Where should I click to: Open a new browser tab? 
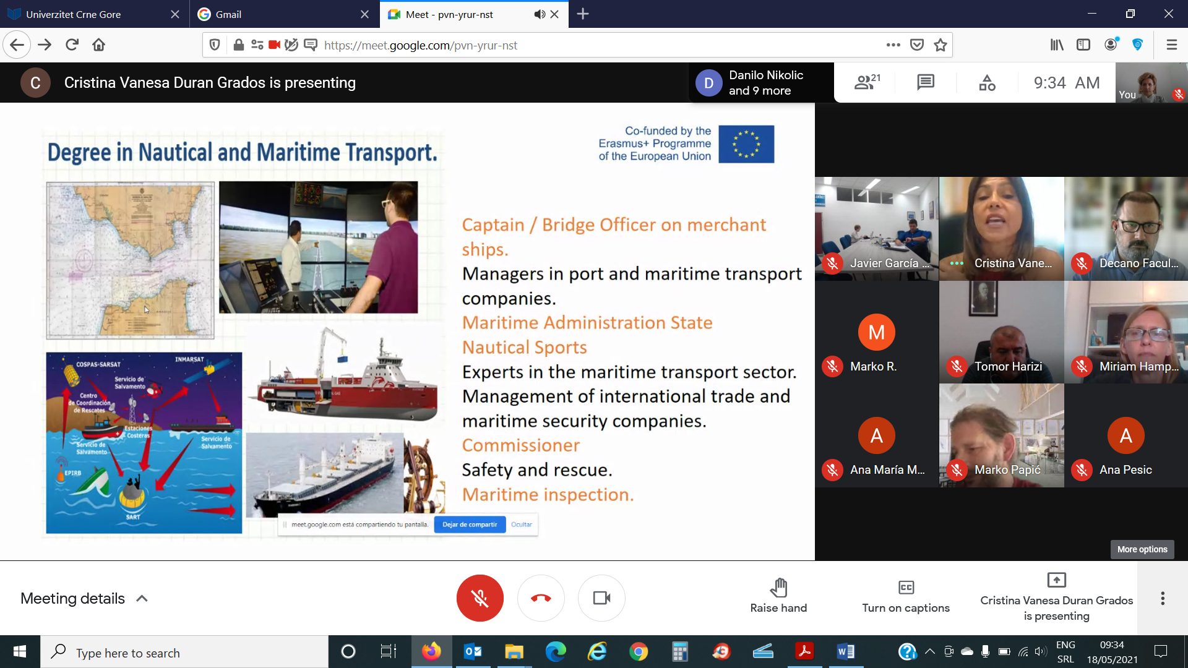coord(583,14)
